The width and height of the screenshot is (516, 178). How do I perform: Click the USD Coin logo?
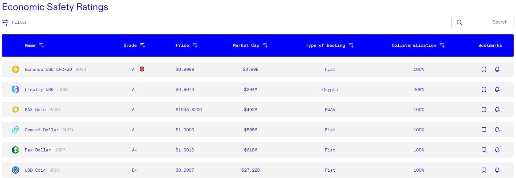coord(15,170)
